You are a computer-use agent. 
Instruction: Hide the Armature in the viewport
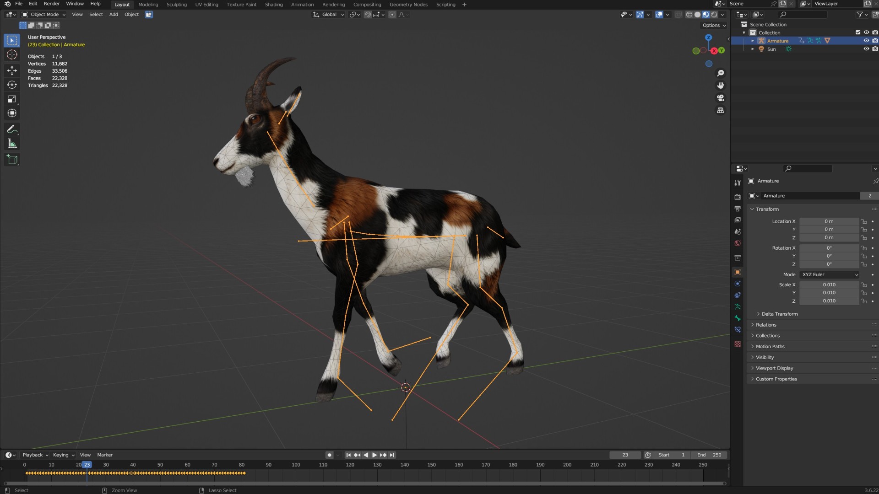866,41
